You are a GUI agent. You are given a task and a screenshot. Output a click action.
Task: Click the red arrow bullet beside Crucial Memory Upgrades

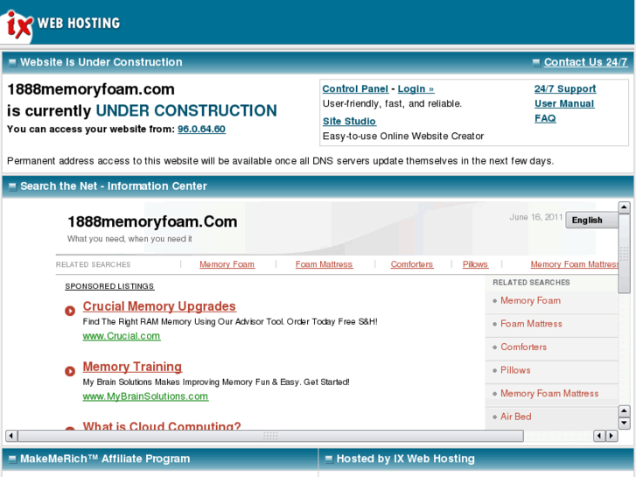coord(70,311)
